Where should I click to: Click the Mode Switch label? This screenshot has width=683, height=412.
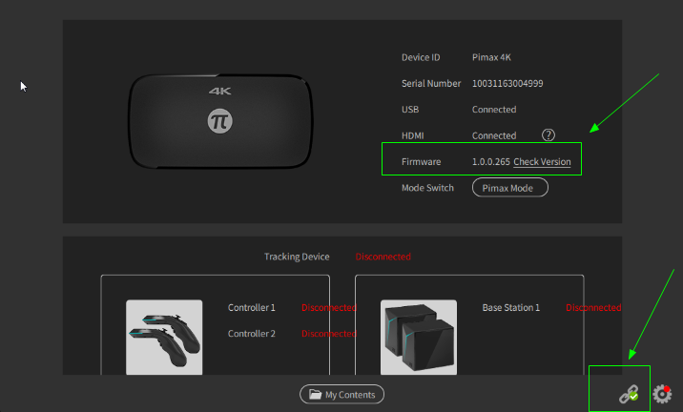point(427,188)
